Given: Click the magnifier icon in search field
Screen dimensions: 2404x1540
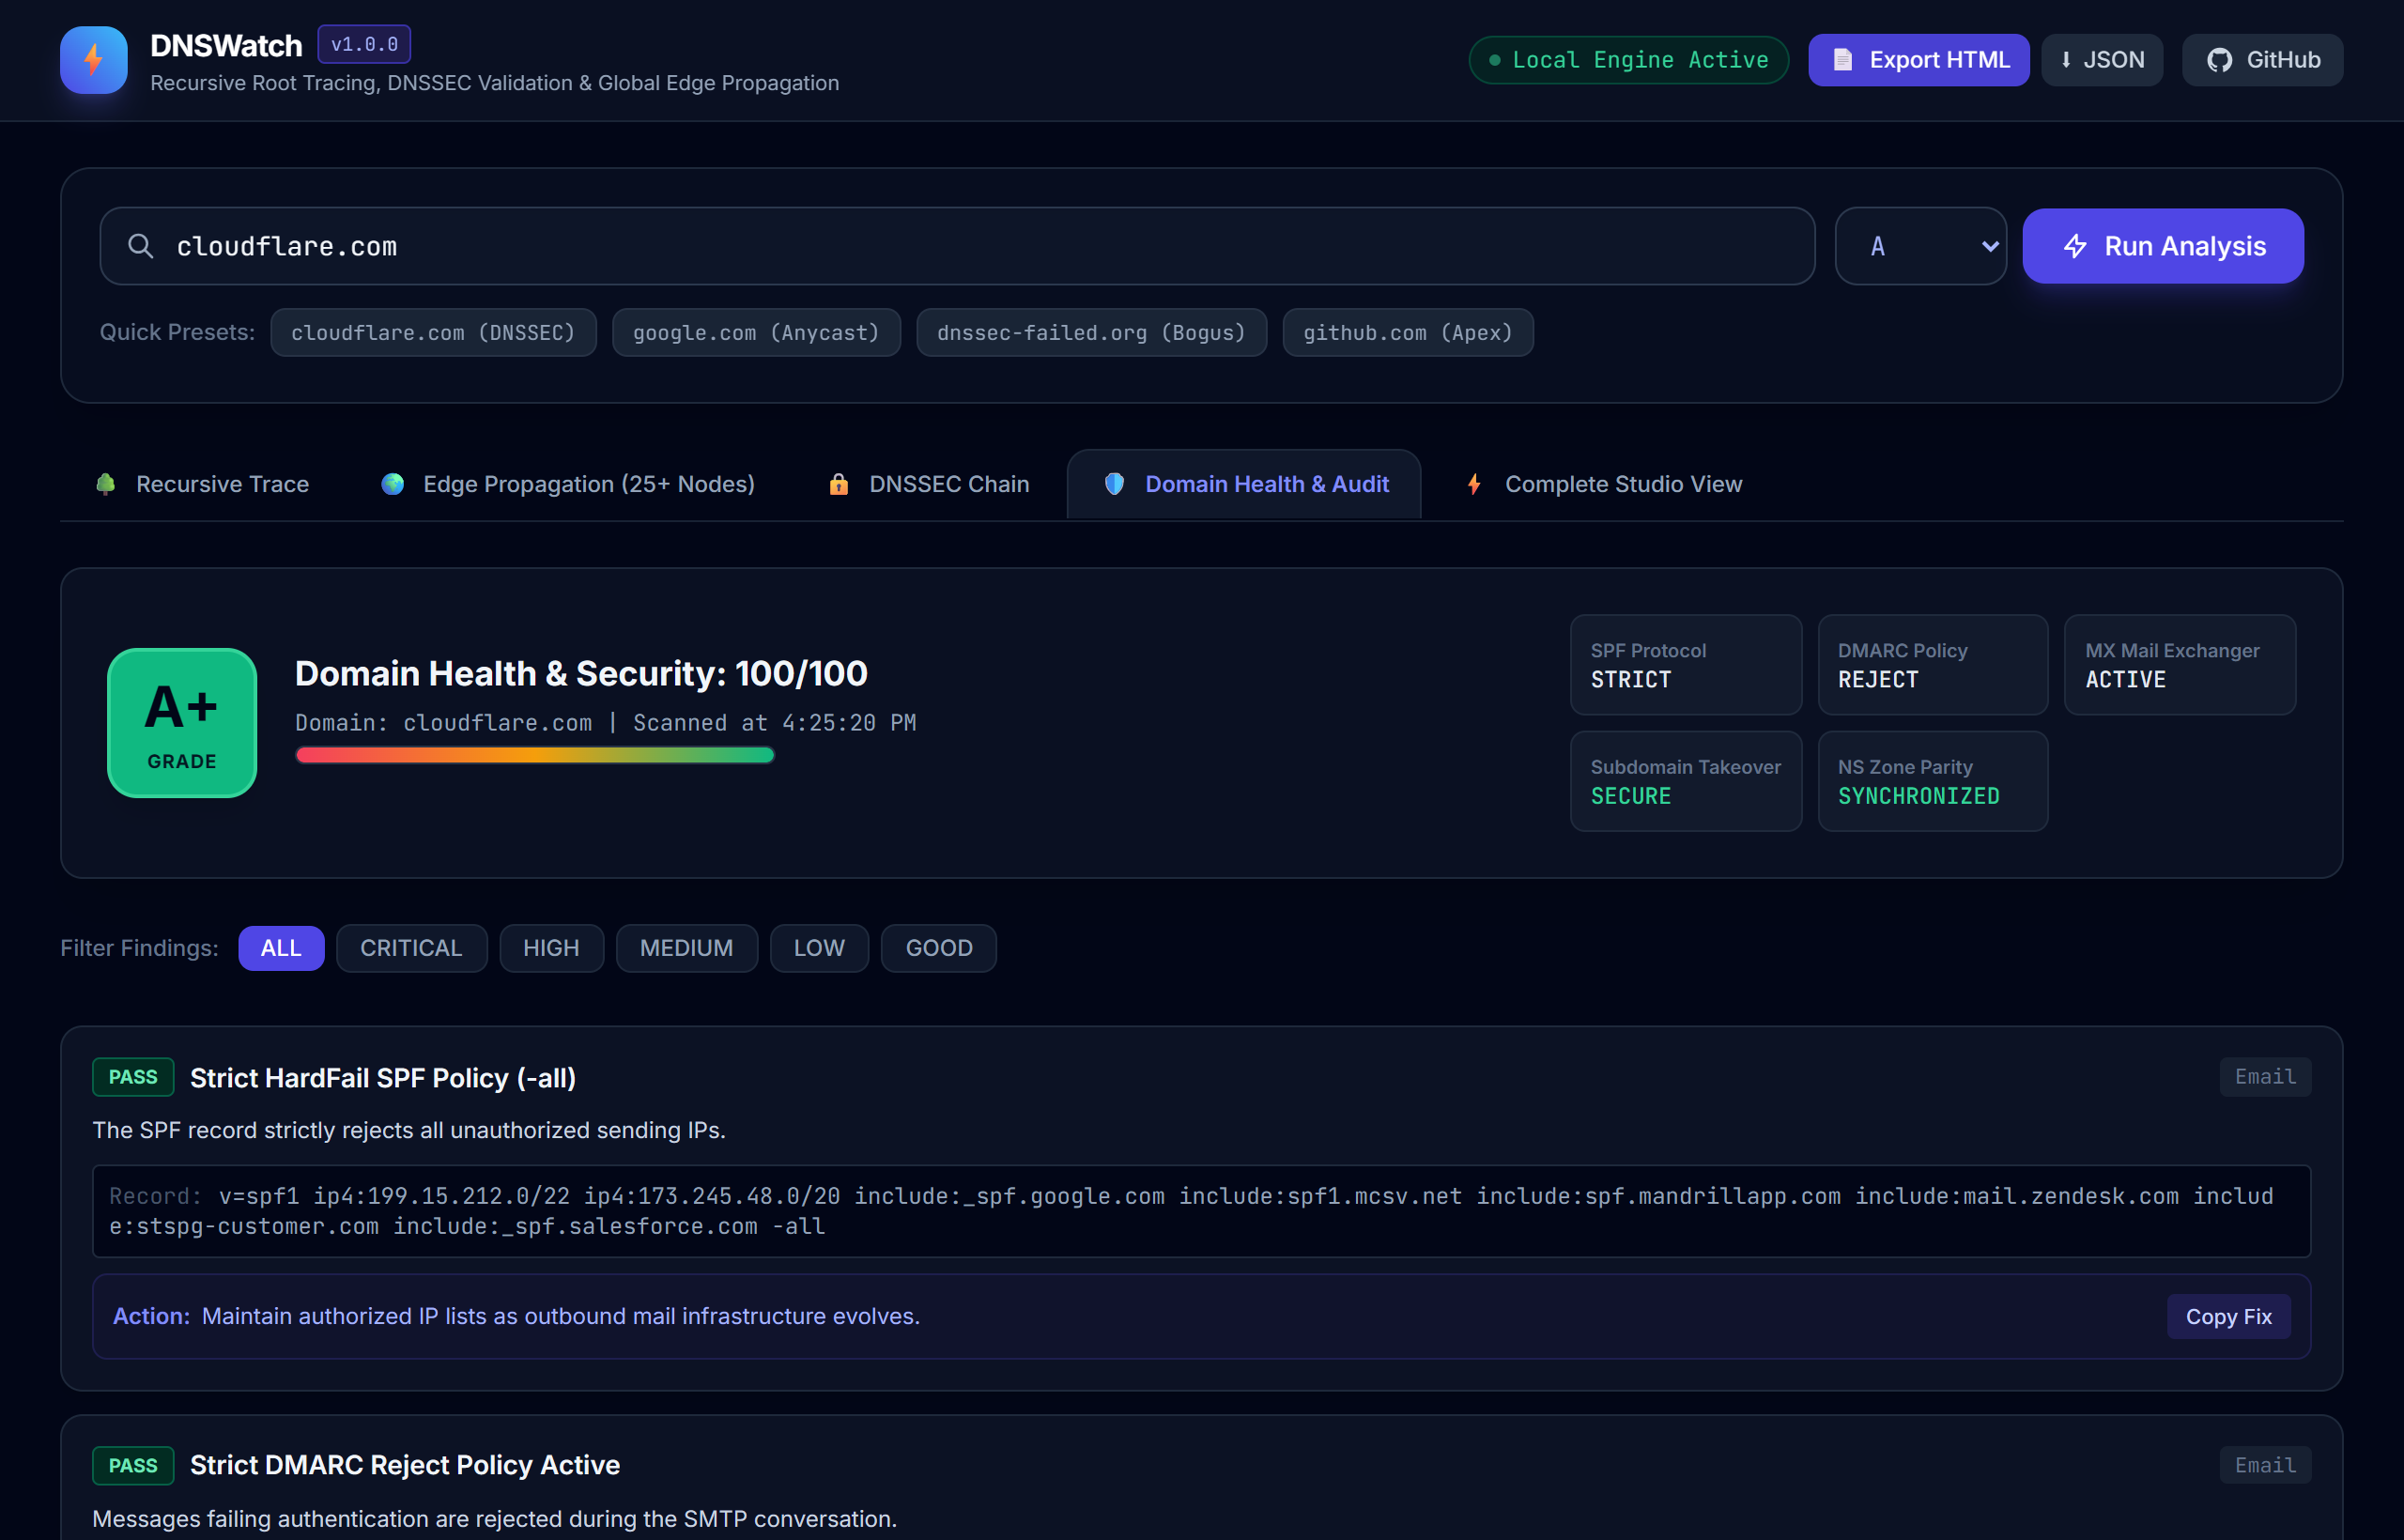Looking at the screenshot, I should click(141, 246).
